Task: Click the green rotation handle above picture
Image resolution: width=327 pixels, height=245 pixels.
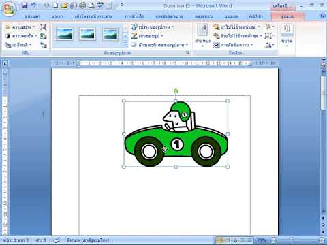Action: click(176, 91)
